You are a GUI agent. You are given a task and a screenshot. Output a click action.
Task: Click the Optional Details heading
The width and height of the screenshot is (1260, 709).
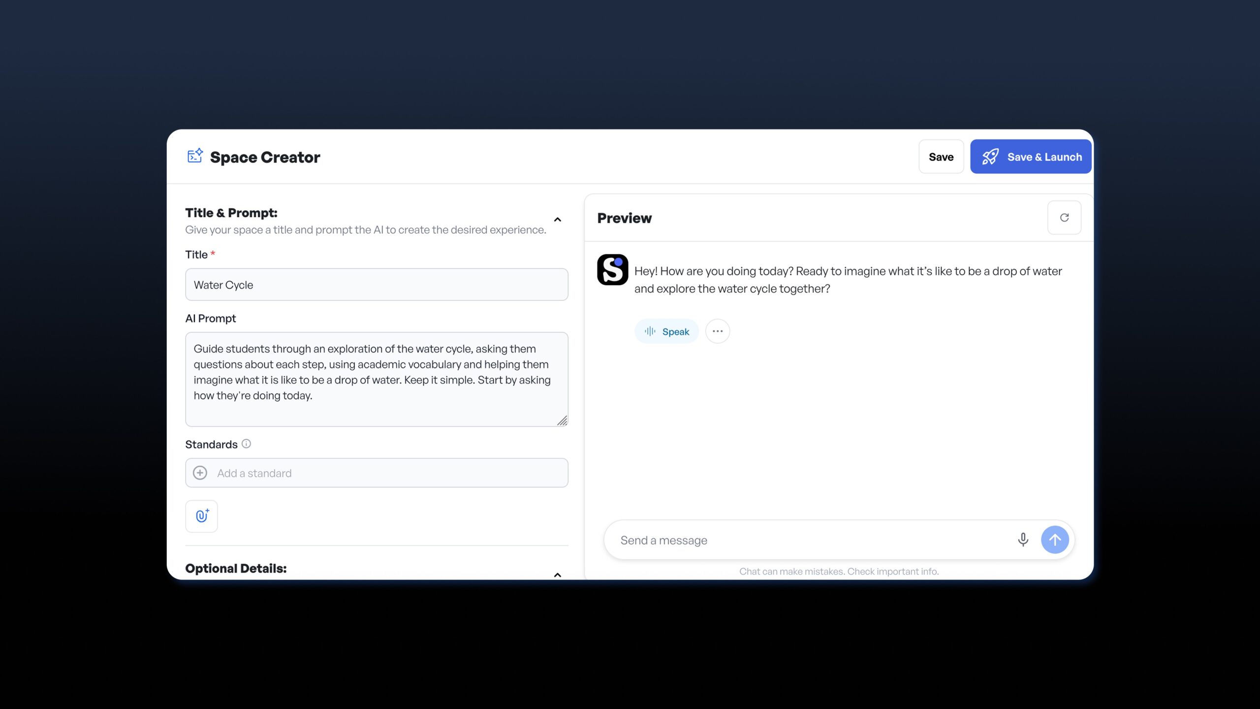(x=236, y=568)
